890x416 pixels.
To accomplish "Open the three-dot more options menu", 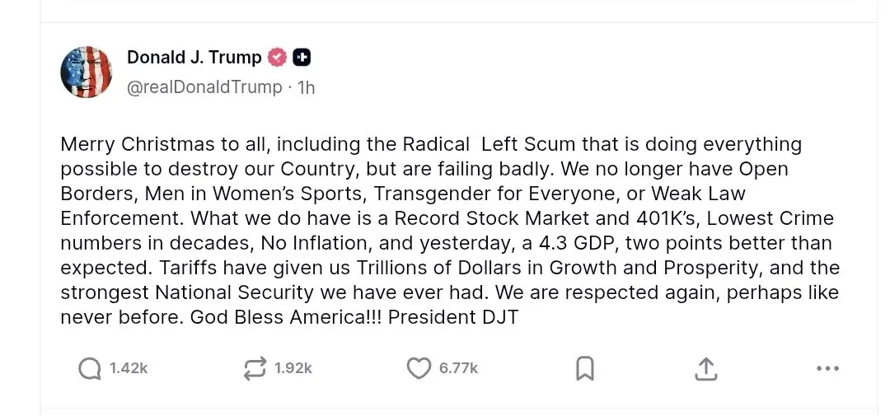I will coord(827,369).
